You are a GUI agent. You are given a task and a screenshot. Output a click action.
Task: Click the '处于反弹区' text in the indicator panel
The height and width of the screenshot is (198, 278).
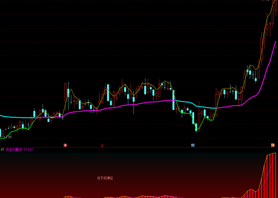click(x=105, y=178)
